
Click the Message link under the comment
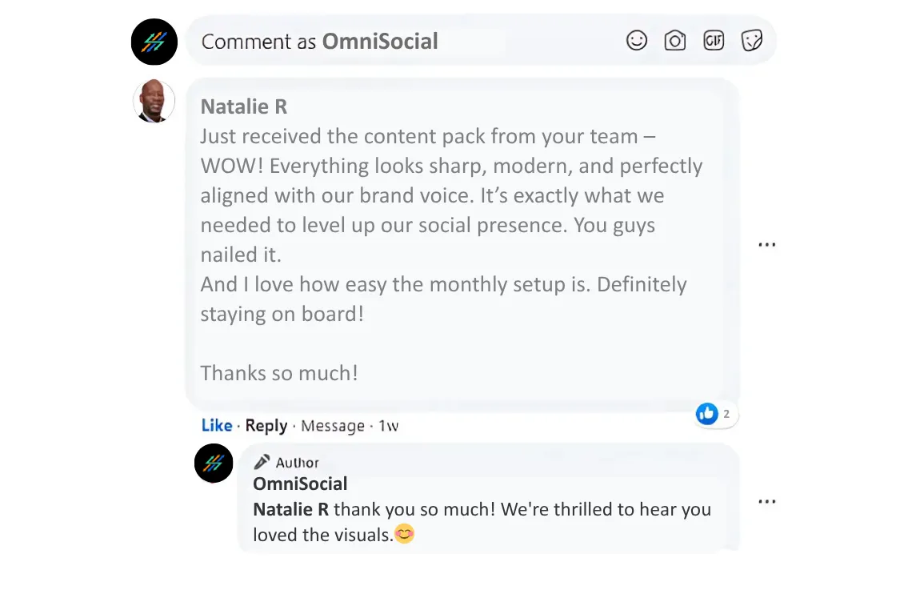coord(333,426)
